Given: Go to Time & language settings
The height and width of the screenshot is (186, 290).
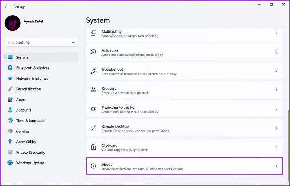Looking at the screenshot, I should coord(30,121).
